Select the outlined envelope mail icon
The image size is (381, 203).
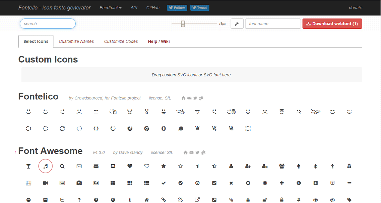pyautogui.click(x=79, y=166)
